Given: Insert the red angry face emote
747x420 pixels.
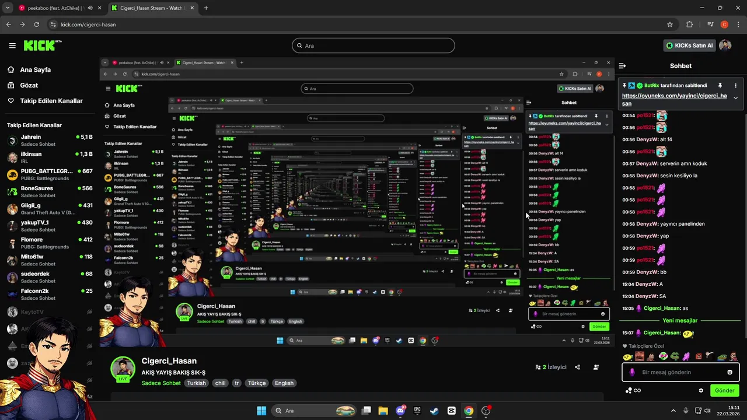Looking at the screenshot, I should [699, 356].
